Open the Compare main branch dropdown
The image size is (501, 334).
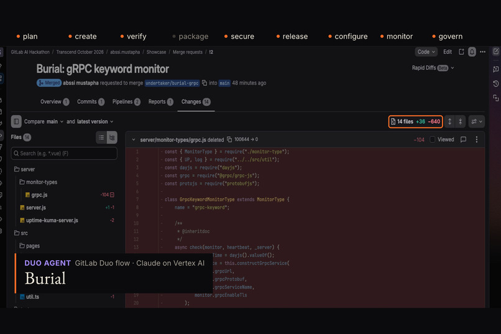click(55, 121)
